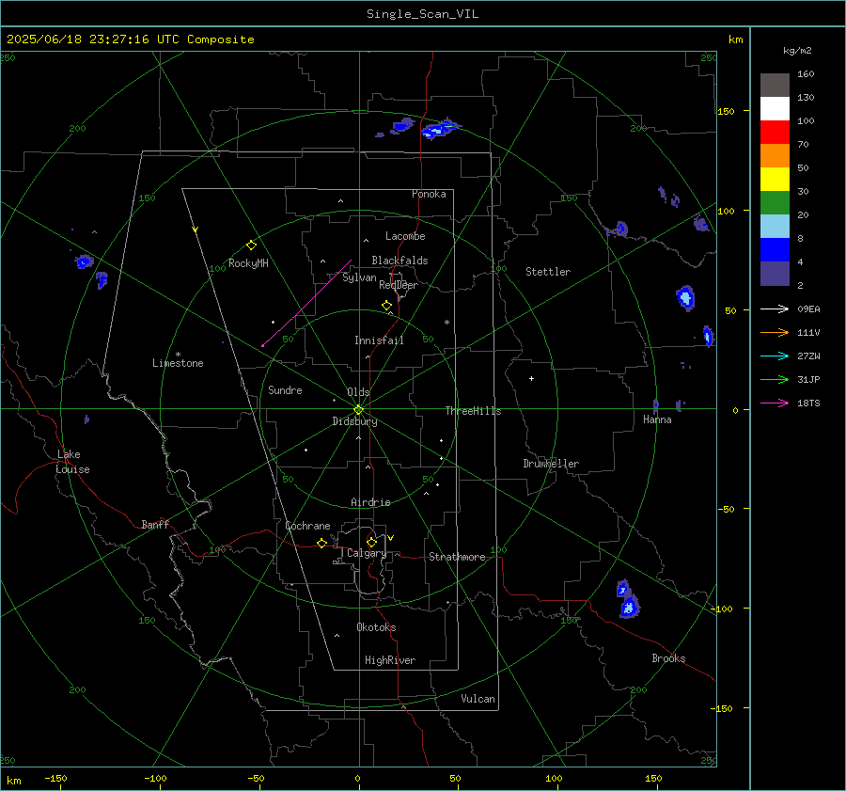Pick the red 70-100 color swatch

point(775,133)
